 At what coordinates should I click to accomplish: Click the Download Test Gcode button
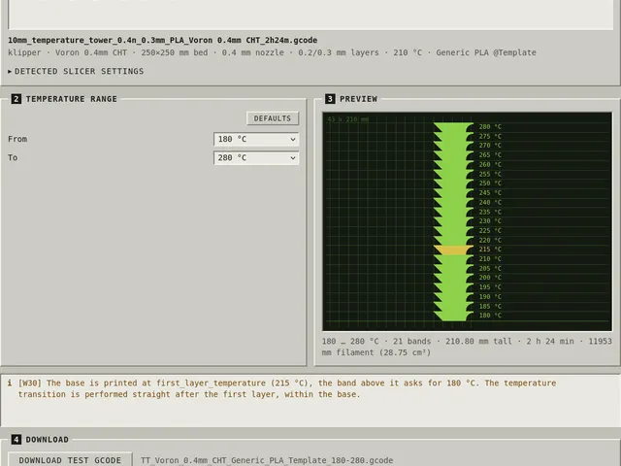(70, 459)
